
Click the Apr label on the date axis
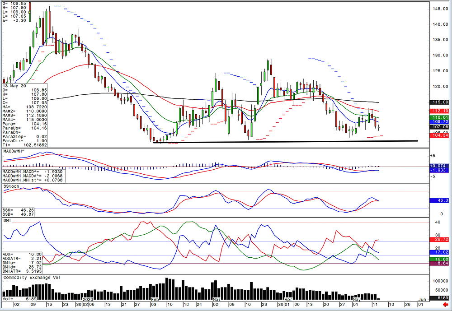point(288,300)
